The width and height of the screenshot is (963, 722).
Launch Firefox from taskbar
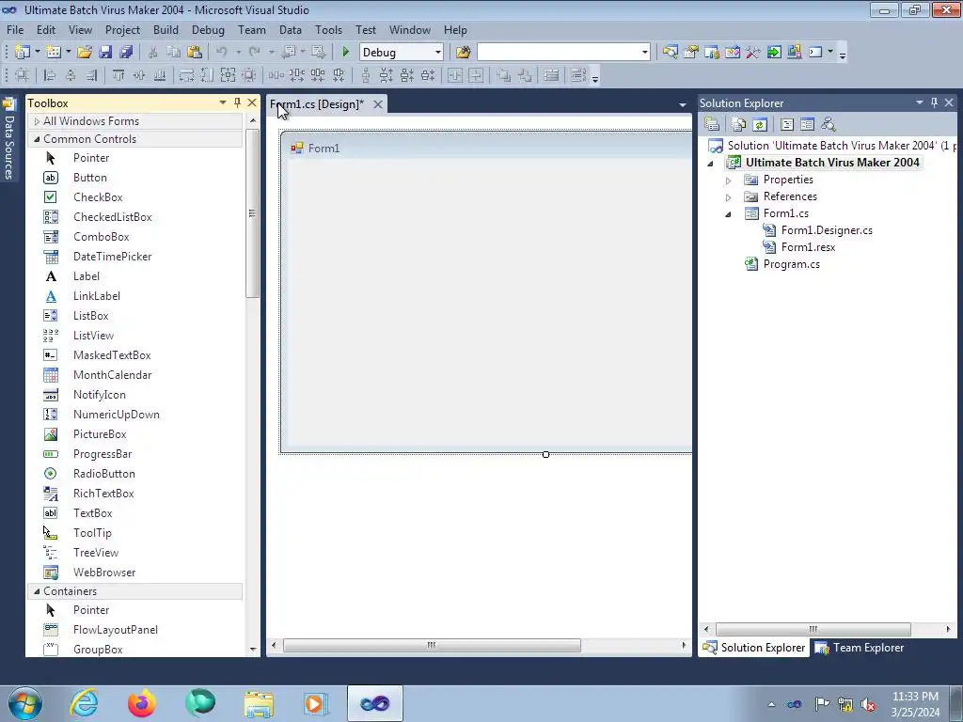coord(142,703)
